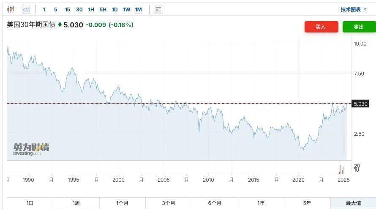Viewport: 376px width, 210px height.
Task: Click the 5.030 price marker label
Action: pyautogui.click(x=360, y=104)
